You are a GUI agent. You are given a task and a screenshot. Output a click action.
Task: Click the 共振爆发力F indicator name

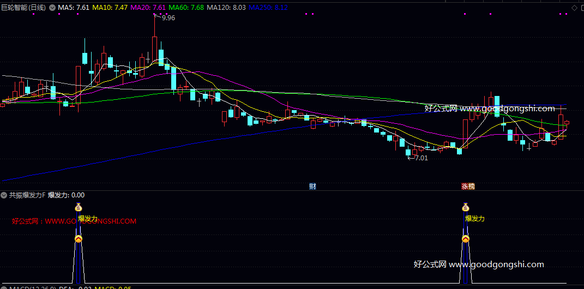(x=27, y=195)
